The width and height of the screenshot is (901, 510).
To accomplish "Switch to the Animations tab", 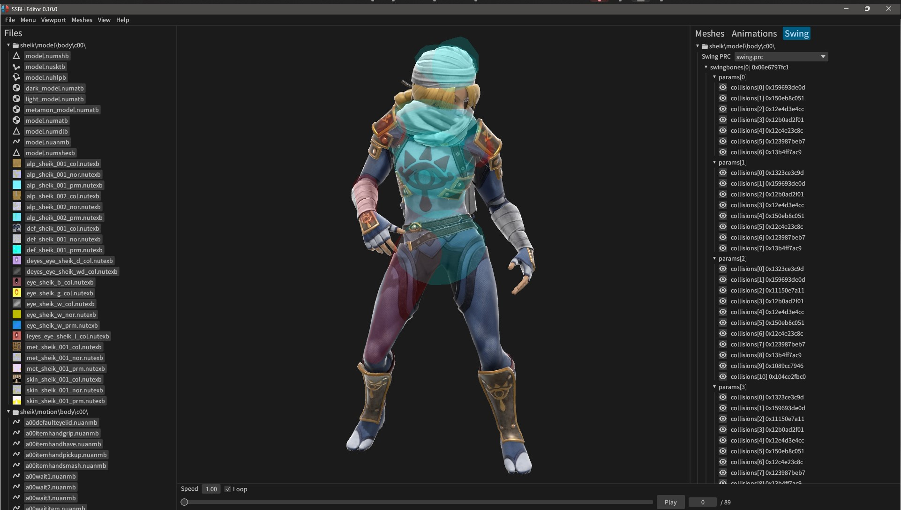I will (x=753, y=33).
